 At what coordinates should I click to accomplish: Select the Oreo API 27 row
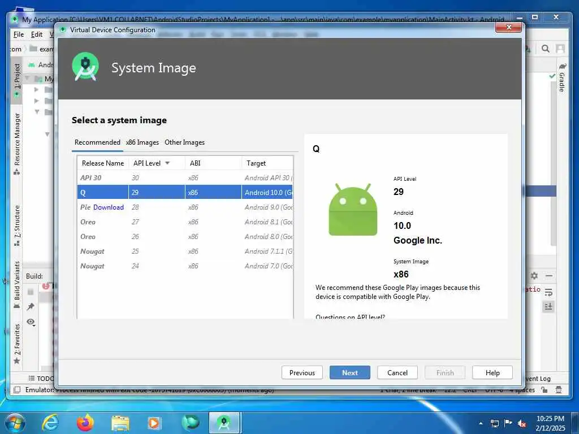(185, 222)
